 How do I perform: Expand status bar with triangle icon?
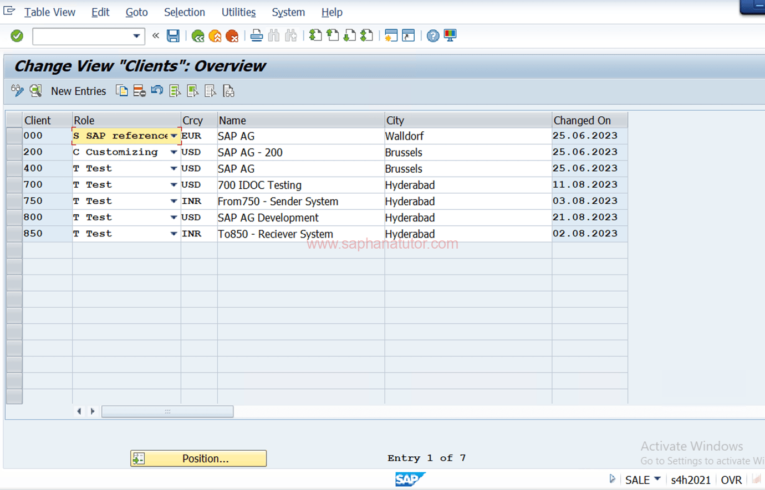click(x=612, y=479)
